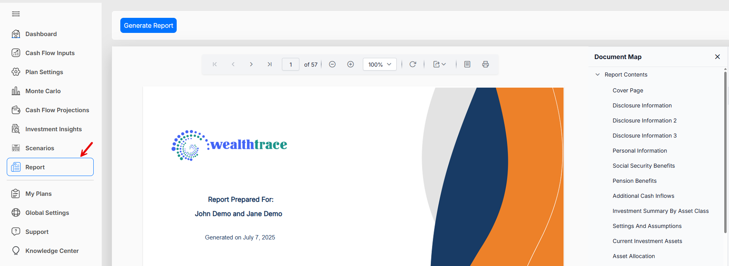This screenshot has width=729, height=266.
Task: Click the Scenarios icon
Action: pyautogui.click(x=16, y=148)
